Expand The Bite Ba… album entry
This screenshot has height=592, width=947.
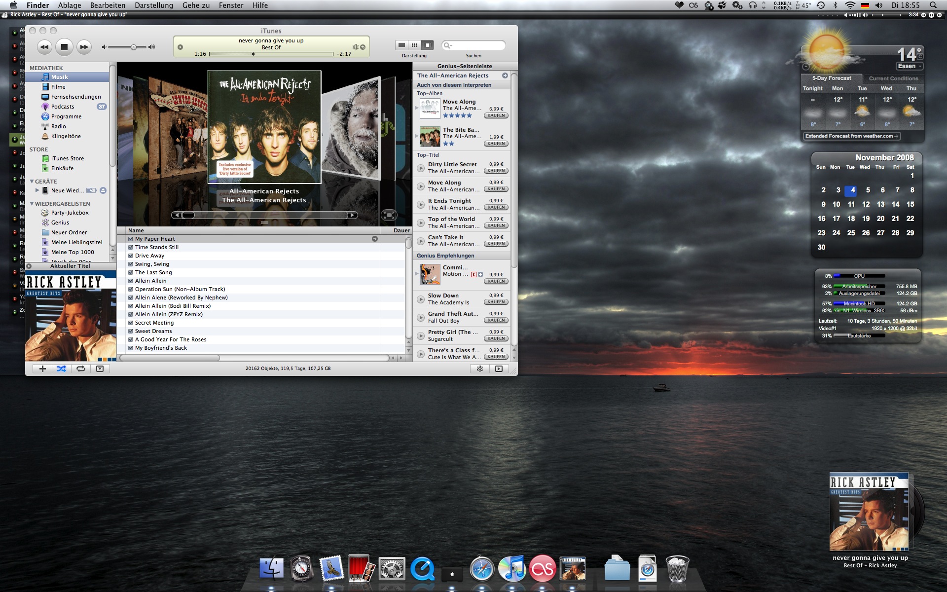tap(417, 136)
